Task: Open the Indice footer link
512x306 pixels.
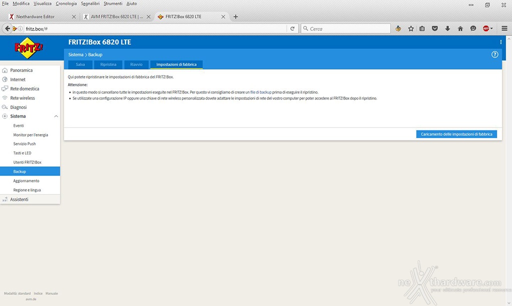Action: pos(38,293)
